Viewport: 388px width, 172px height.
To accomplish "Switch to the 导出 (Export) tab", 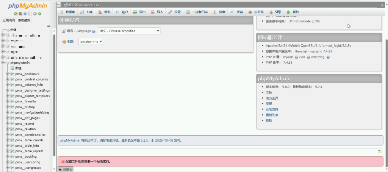I will click(x=139, y=12).
